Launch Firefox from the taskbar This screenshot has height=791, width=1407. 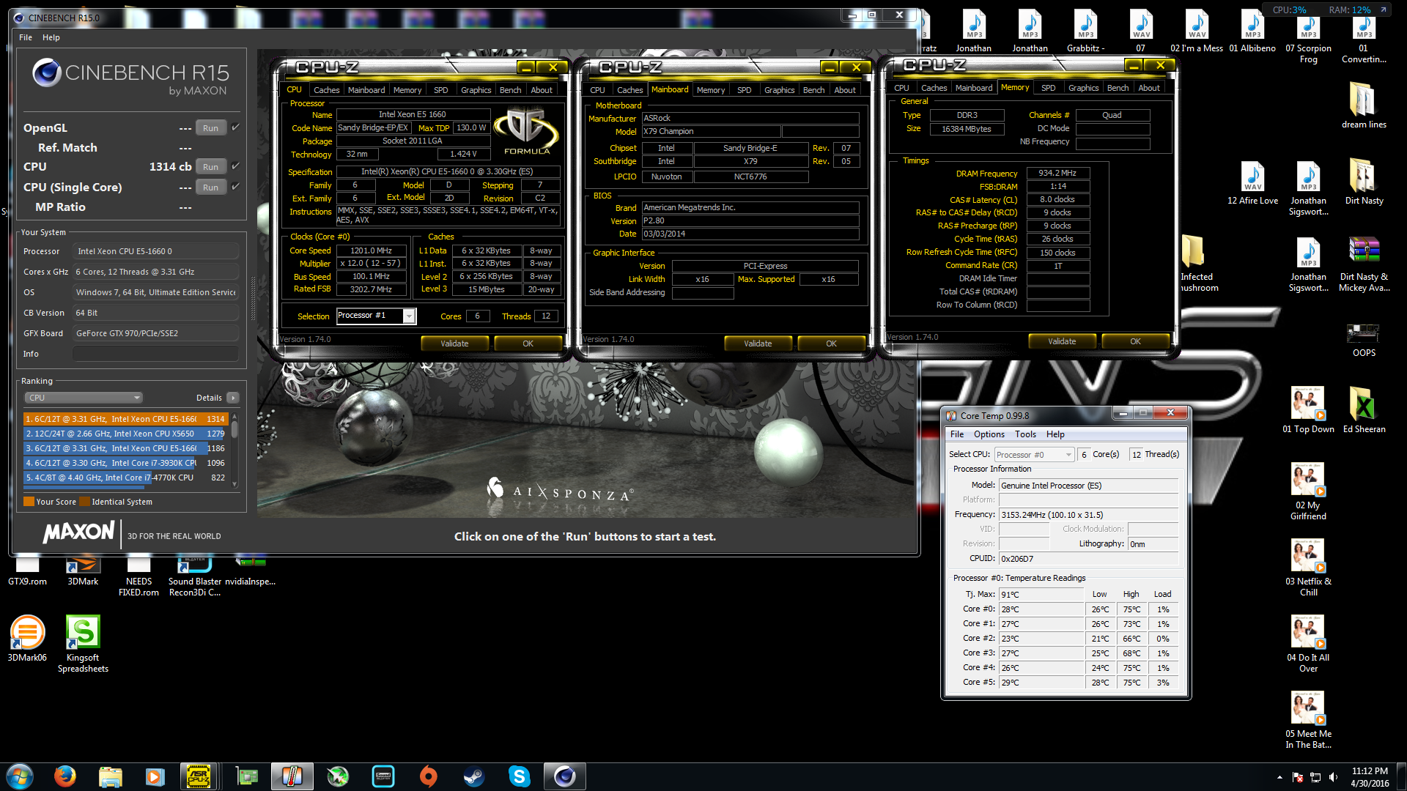(65, 776)
